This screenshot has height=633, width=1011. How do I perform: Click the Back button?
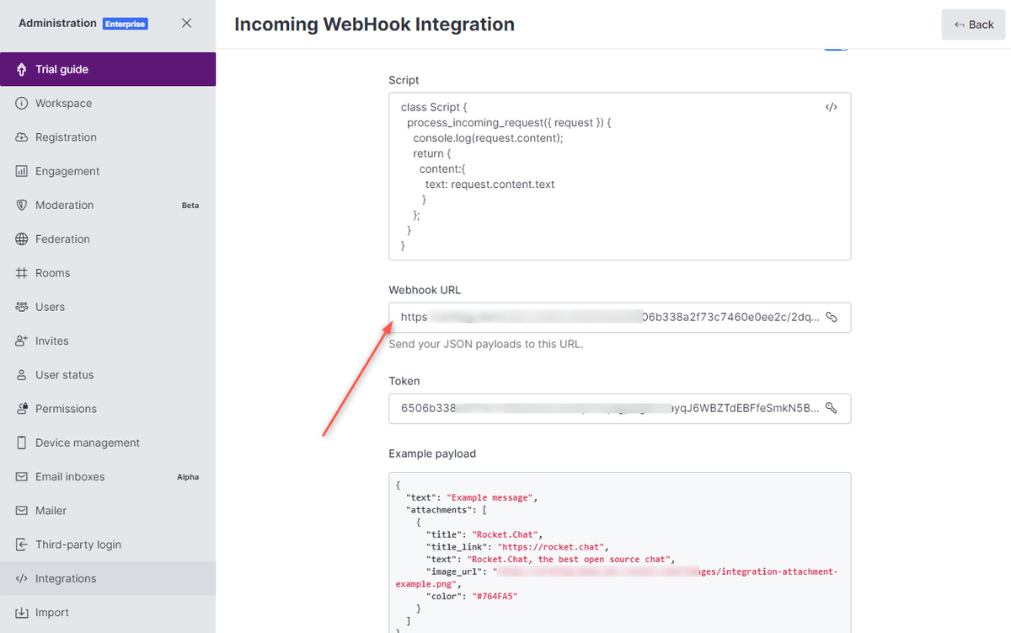pyautogui.click(x=973, y=24)
